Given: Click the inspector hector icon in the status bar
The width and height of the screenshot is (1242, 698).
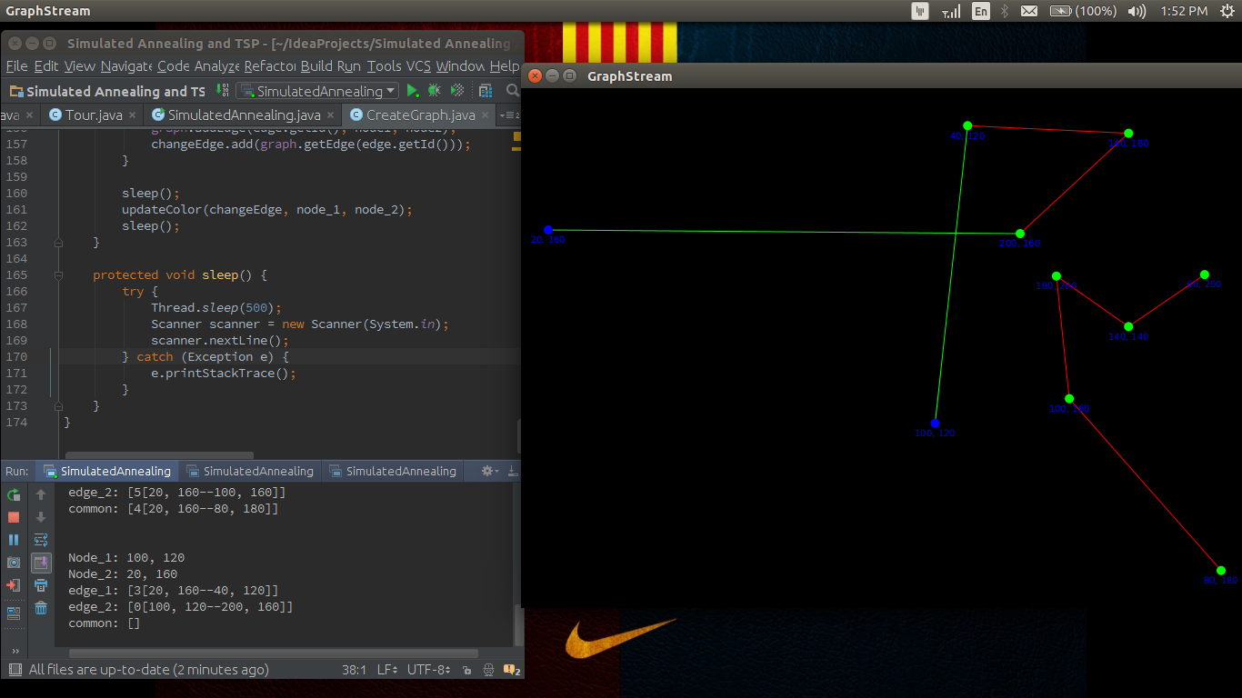Looking at the screenshot, I should (489, 670).
